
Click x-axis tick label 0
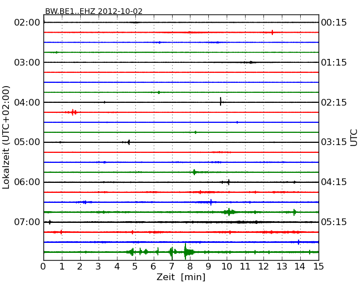click(x=43, y=267)
